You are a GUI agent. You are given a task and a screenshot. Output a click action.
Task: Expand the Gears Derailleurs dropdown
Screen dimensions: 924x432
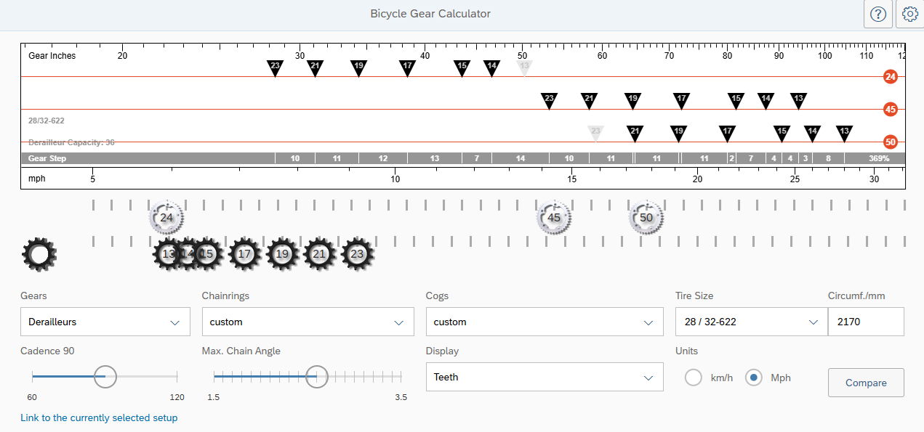click(105, 322)
